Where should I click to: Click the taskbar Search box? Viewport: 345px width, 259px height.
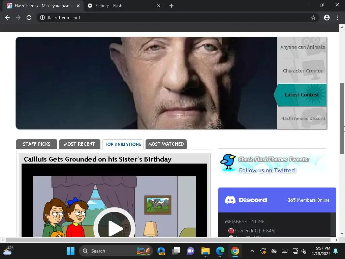coord(116,251)
